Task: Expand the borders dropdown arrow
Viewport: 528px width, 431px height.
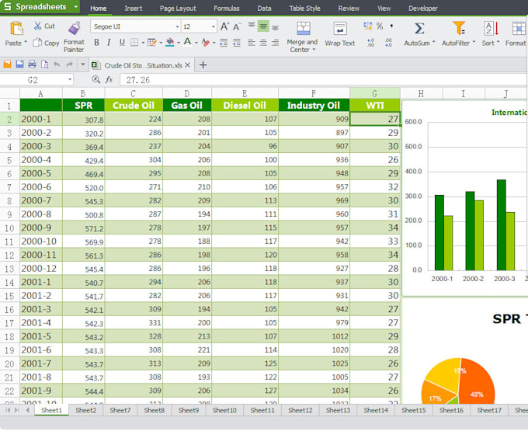Action: pyautogui.click(x=143, y=43)
